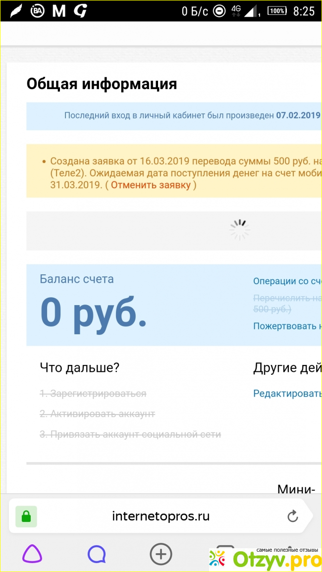The width and height of the screenshot is (322, 572).
Task: Click the 'Отменить заявку' link
Action: point(151,185)
